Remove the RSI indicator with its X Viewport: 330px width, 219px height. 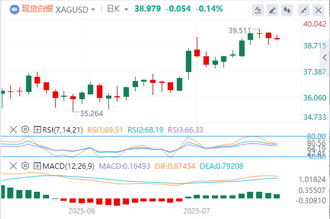(13, 129)
